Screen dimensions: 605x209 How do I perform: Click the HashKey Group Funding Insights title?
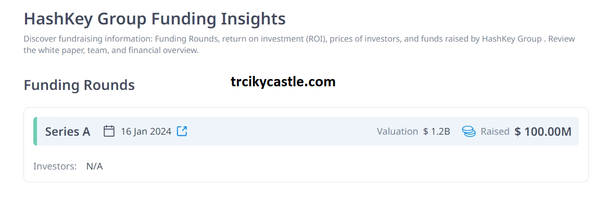pyautogui.click(x=155, y=19)
